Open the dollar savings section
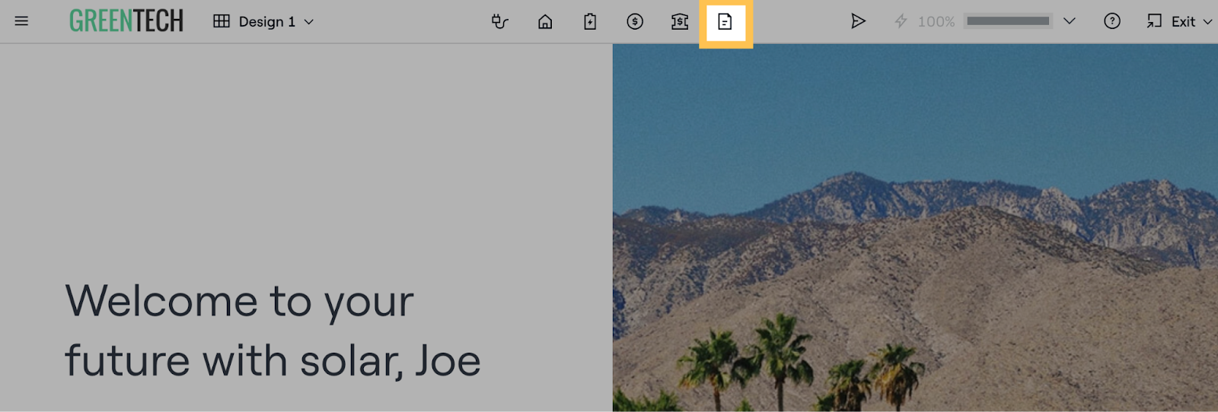1218x412 pixels. click(x=635, y=21)
